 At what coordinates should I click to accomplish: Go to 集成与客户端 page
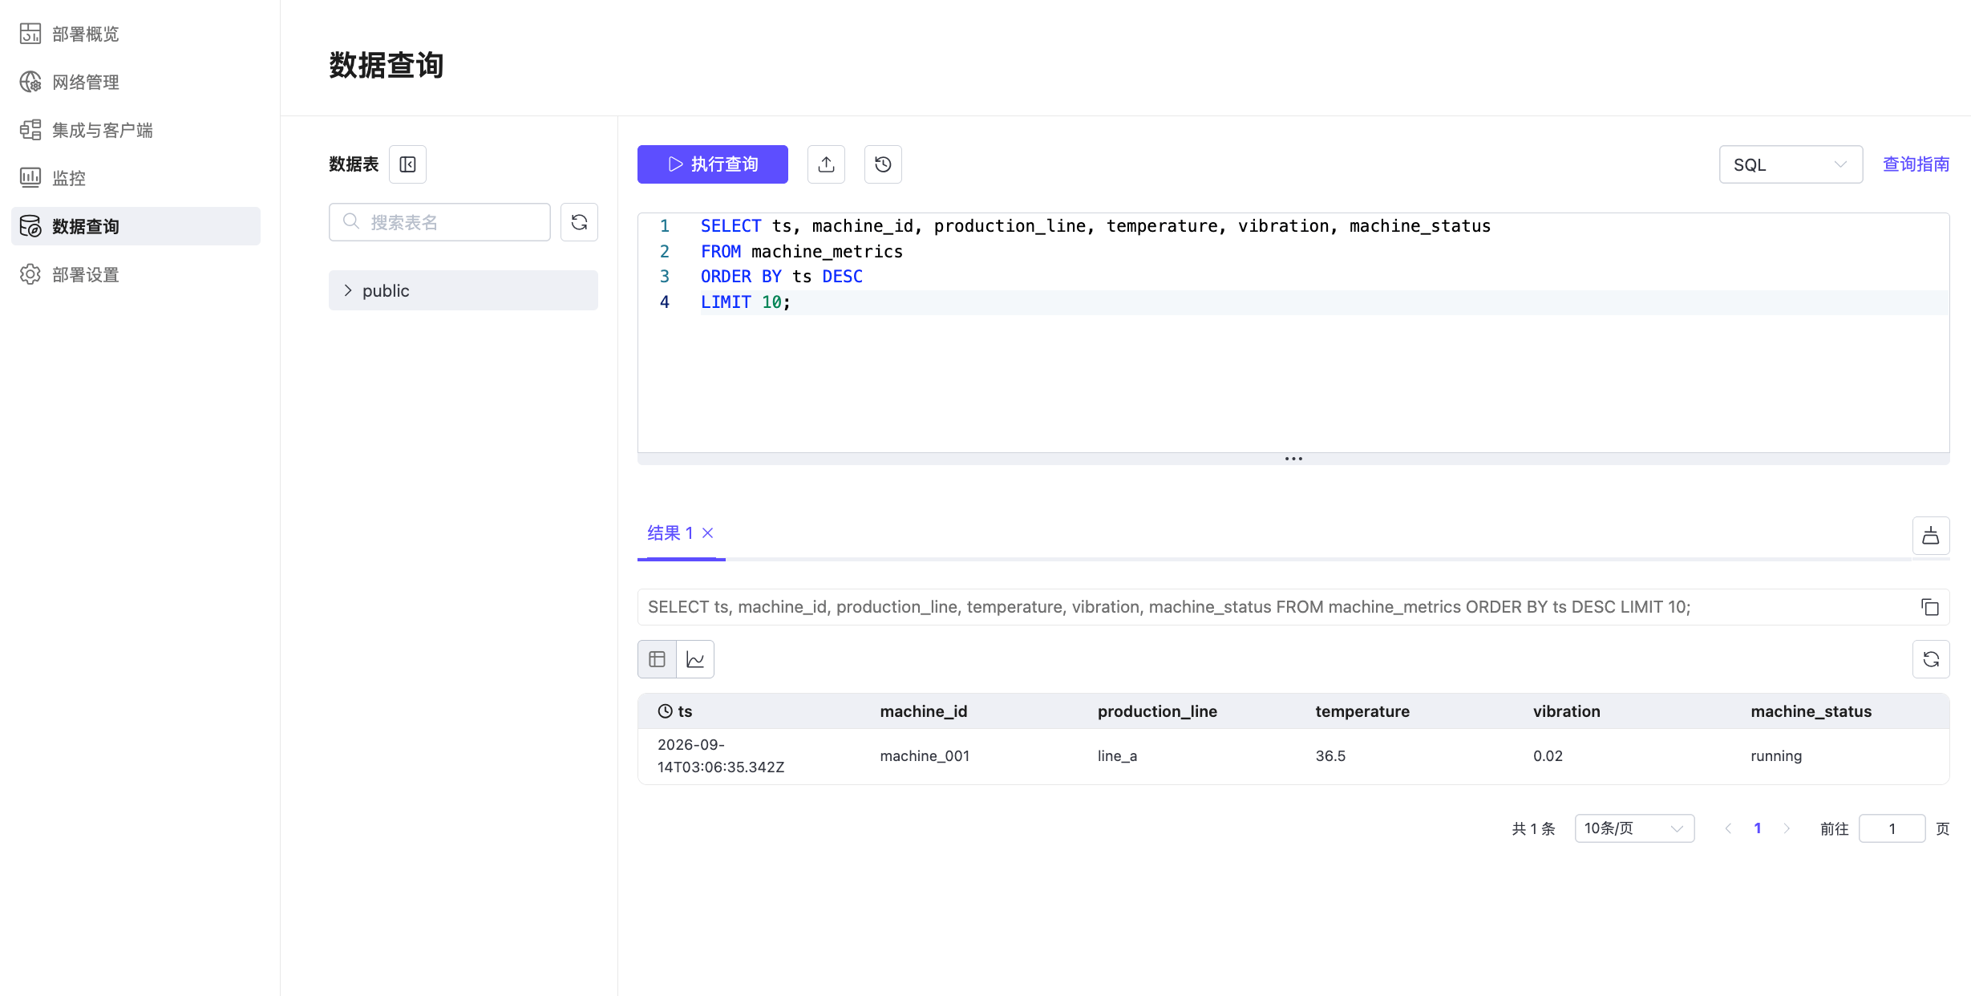136,130
